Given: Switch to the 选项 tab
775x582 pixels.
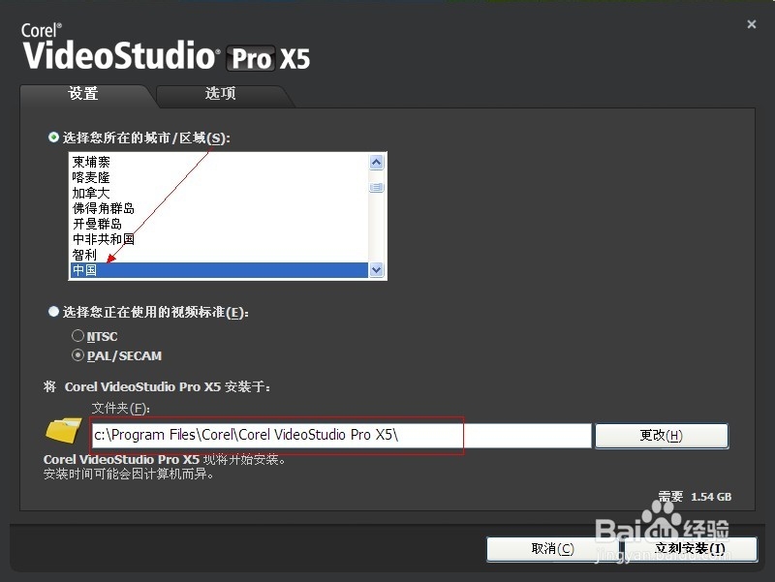Looking at the screenshot, I should [221, 95].
